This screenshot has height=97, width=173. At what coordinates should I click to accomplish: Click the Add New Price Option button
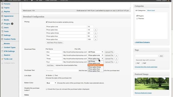tap(55, 43)
